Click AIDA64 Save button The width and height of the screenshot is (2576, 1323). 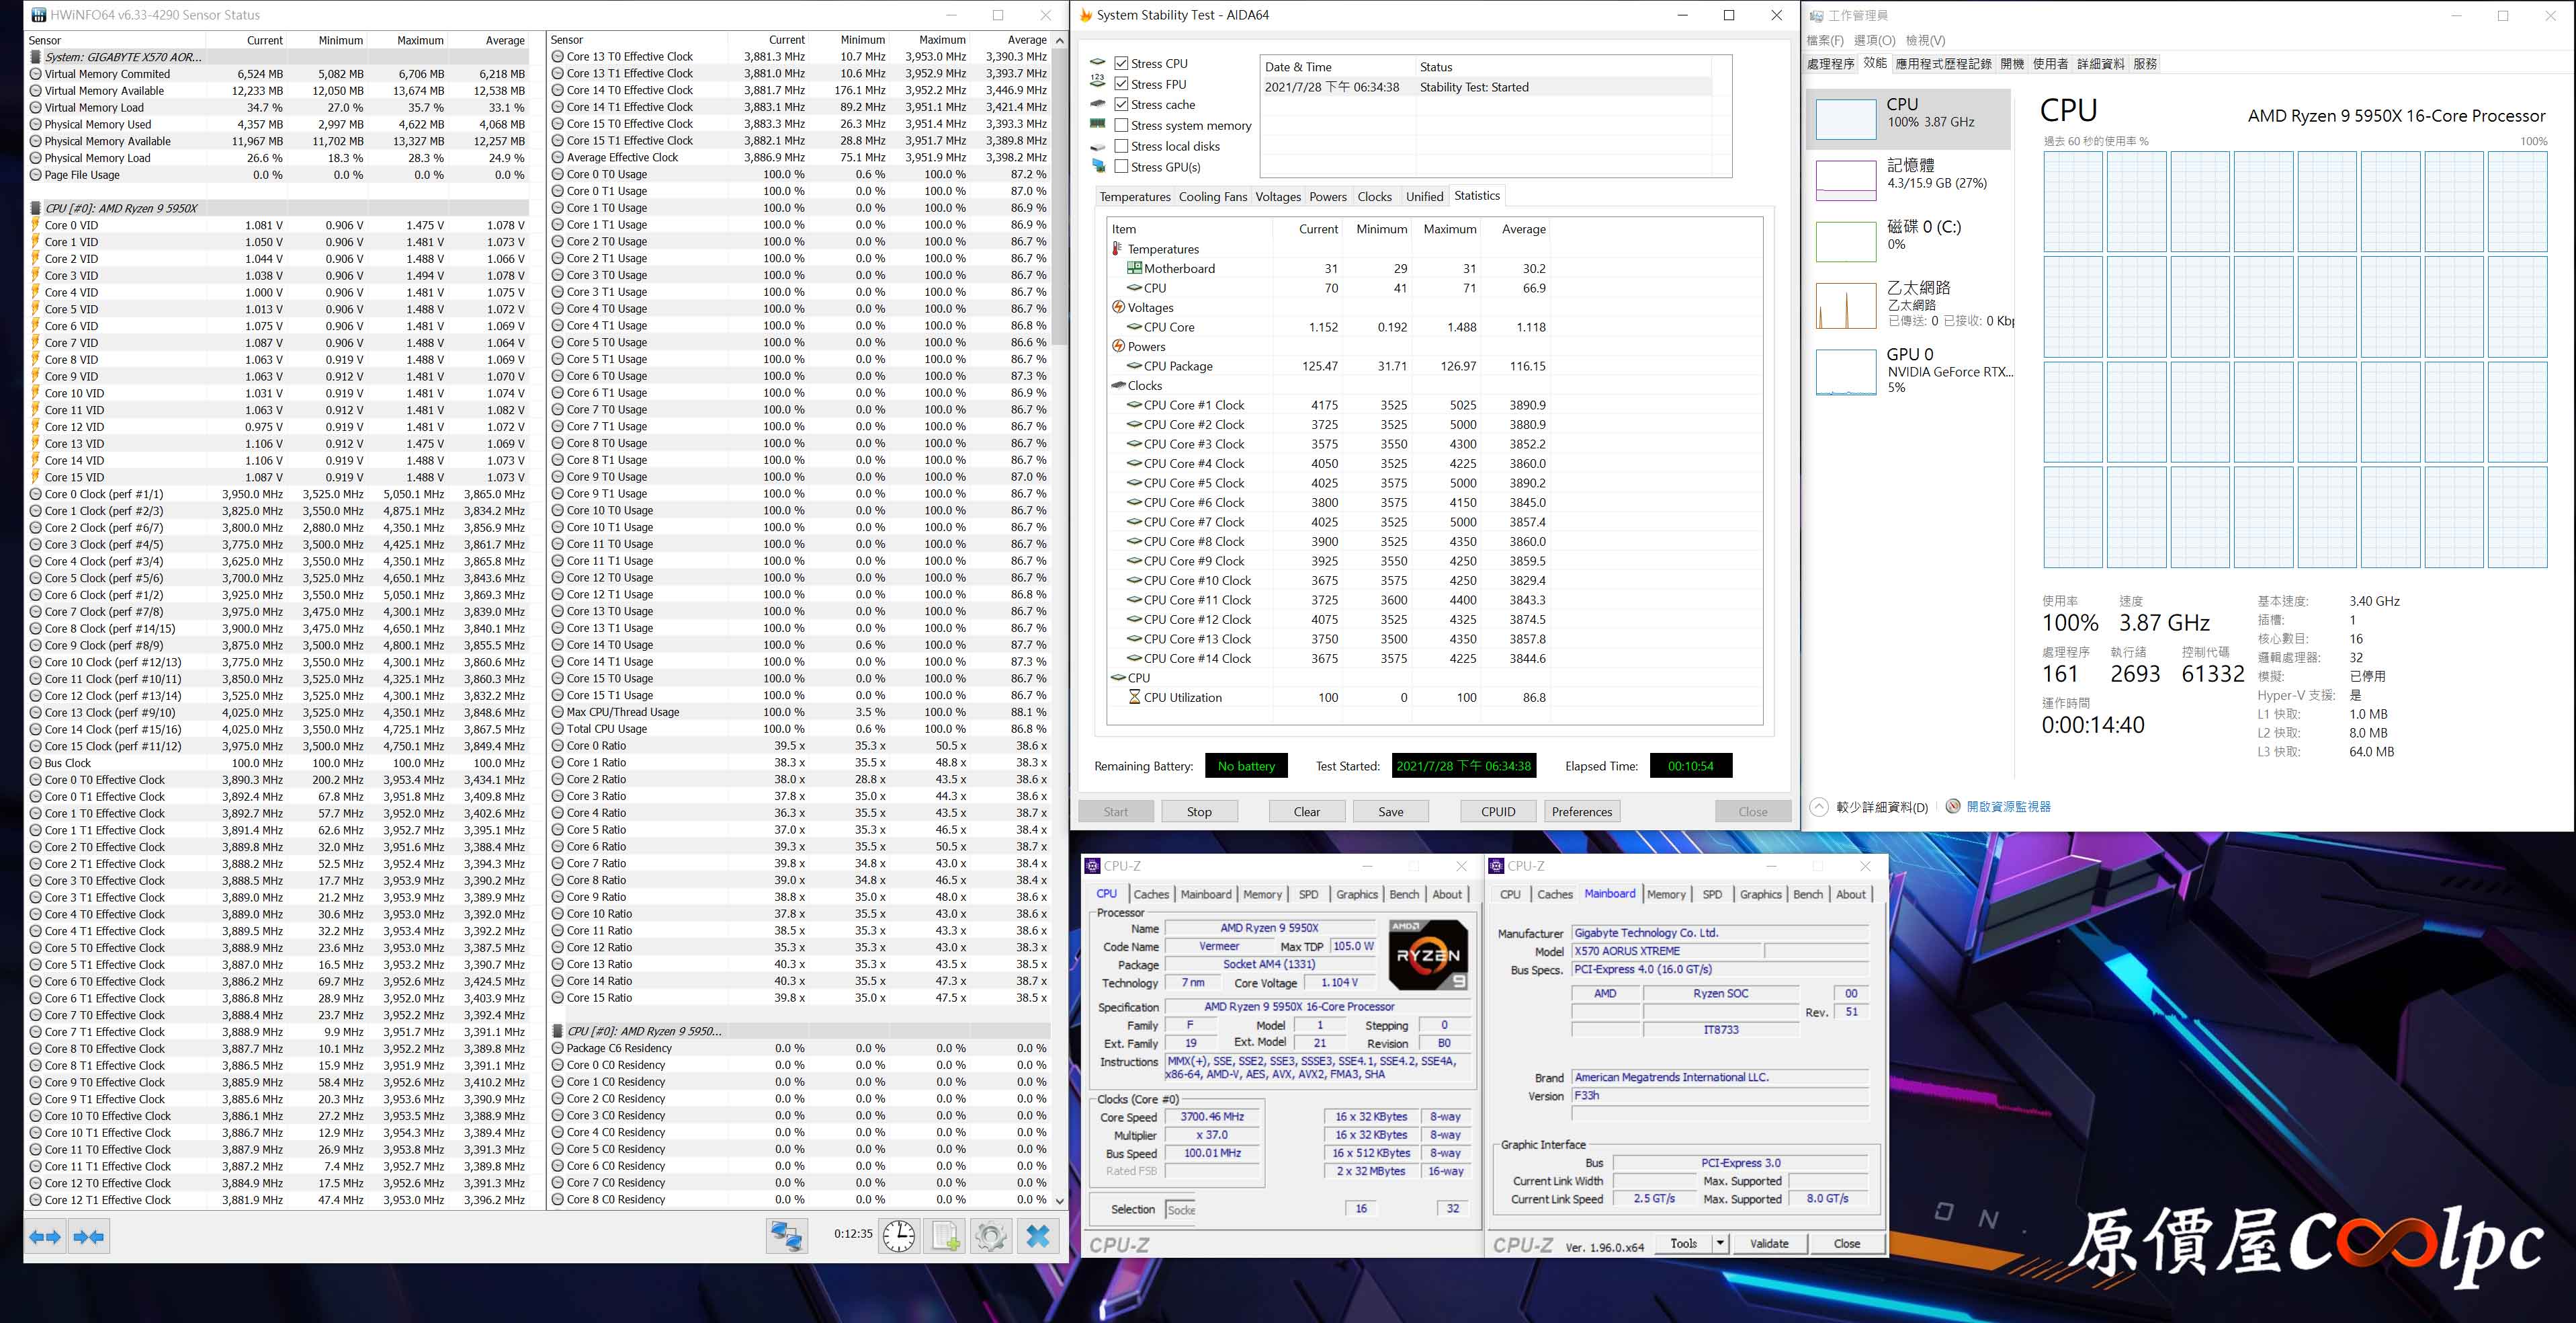(1391, 811)
